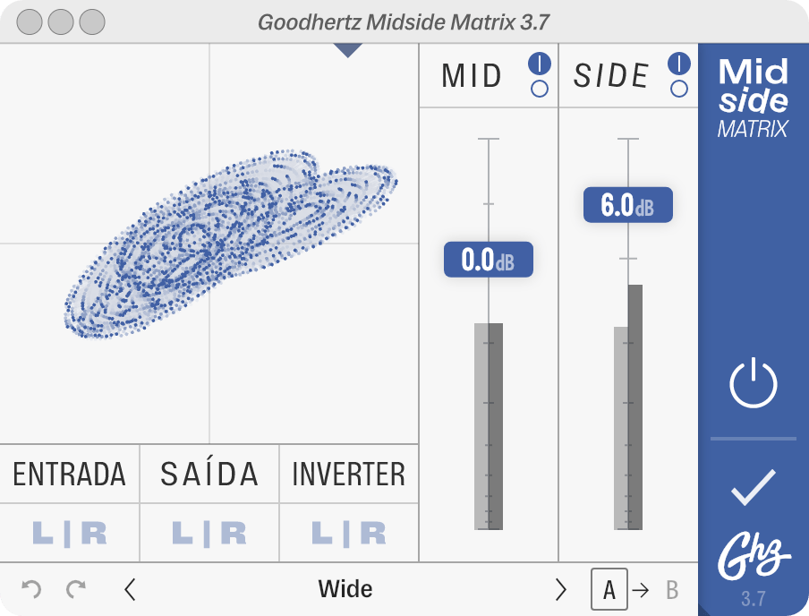Click the Mid 0.0 dB slider handle
The image size is (809, 616).
pos(489,260)
